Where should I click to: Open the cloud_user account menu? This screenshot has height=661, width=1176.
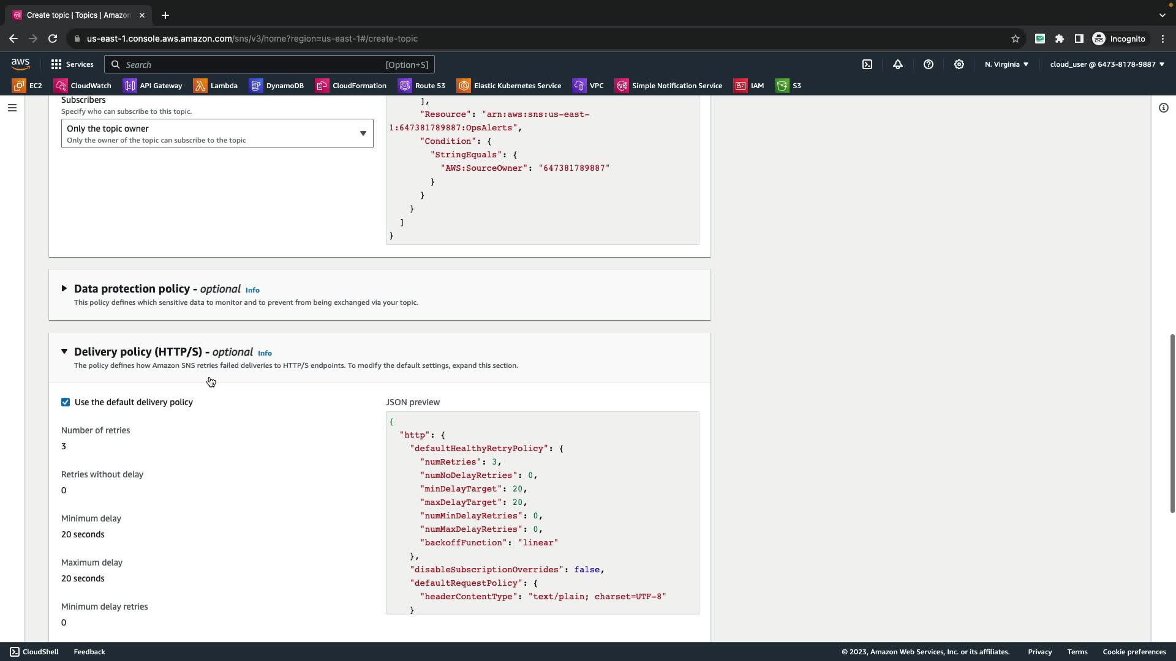point(1107,64)
